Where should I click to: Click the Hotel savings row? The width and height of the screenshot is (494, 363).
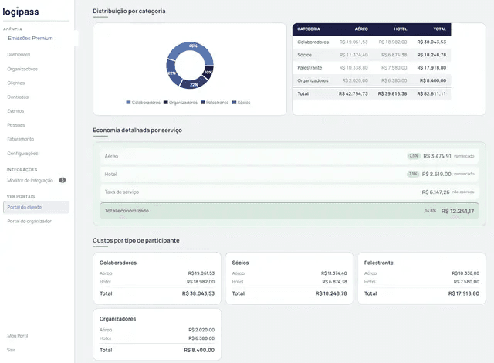[289, 174]
